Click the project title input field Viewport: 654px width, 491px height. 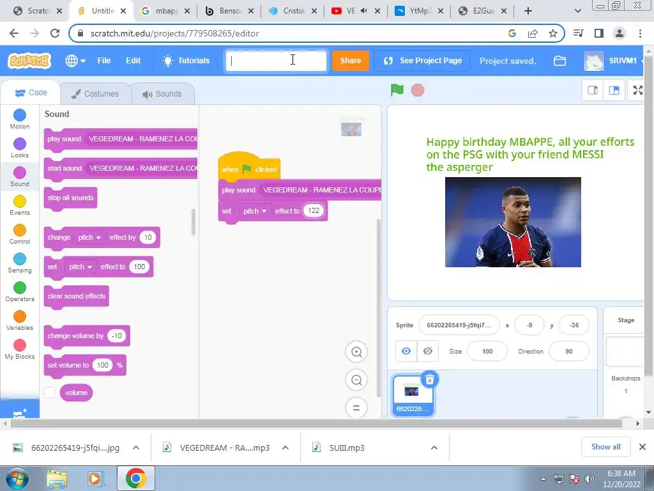276,61
